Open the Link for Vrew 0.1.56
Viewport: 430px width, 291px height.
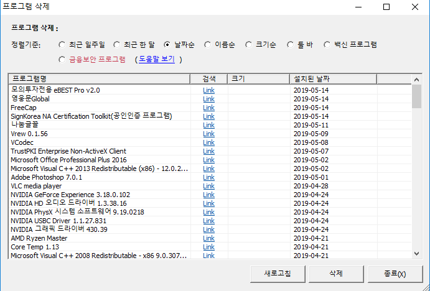tap(208, 134)
